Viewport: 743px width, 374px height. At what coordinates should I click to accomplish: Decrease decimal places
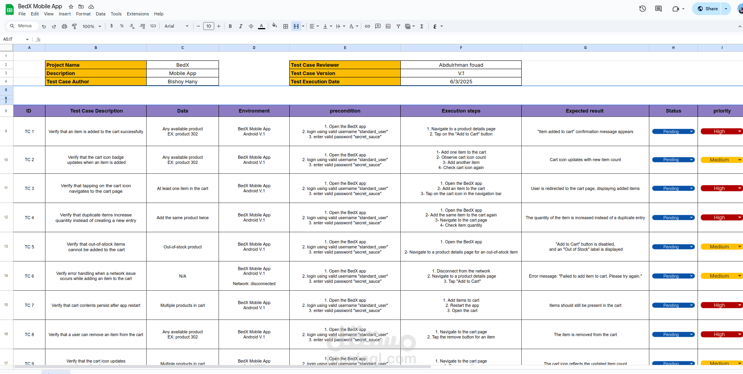[x=132, y=26]
